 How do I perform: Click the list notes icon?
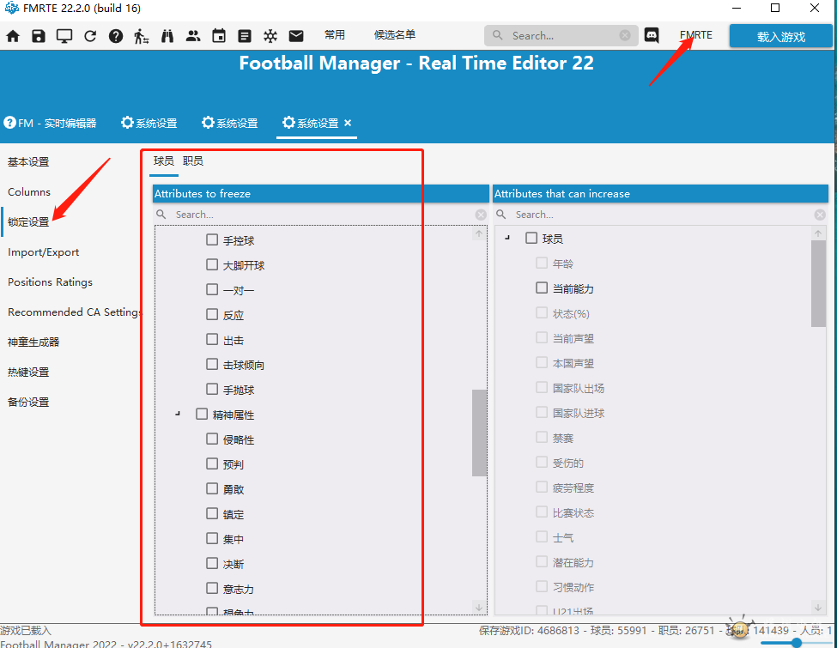pyautogui.click(x=245, y=36)
